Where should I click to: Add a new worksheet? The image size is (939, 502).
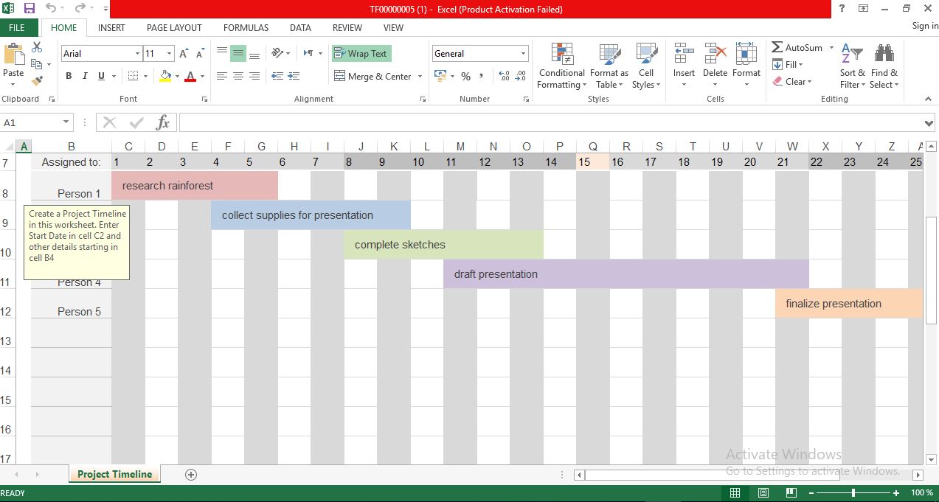190,474
